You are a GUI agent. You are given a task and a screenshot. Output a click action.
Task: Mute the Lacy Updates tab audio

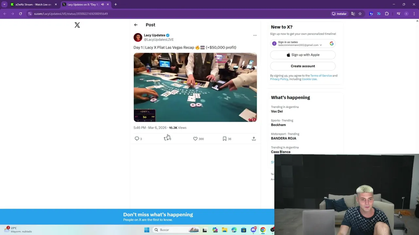tap(102, 4)
